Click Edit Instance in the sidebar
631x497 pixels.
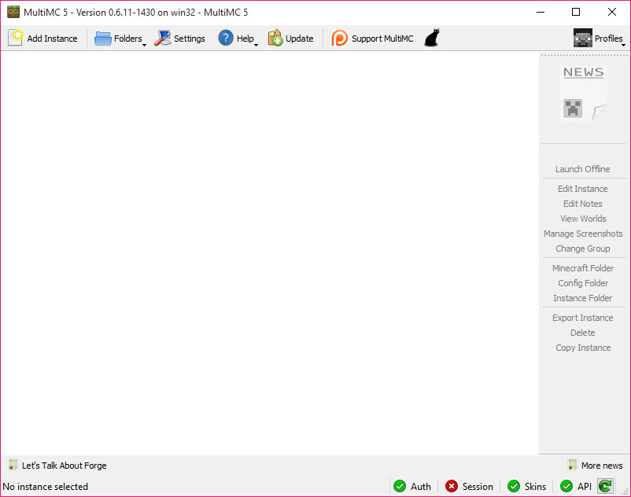pos(583,189)
